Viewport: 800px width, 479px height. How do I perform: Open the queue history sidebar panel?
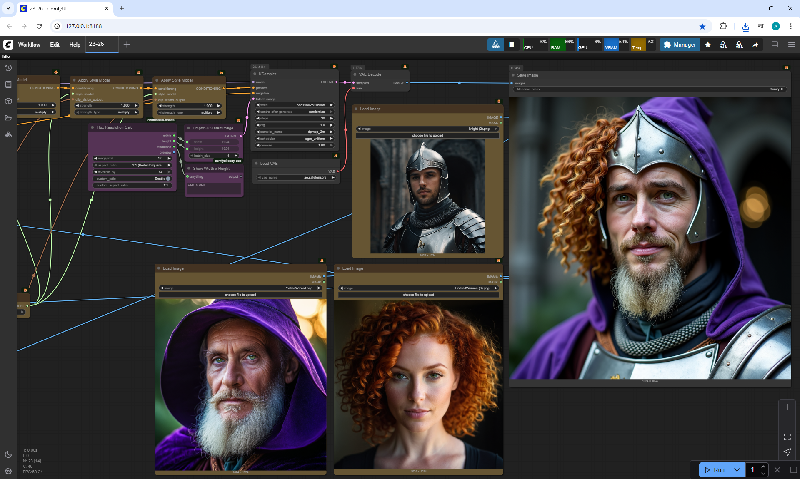(8, 68)
